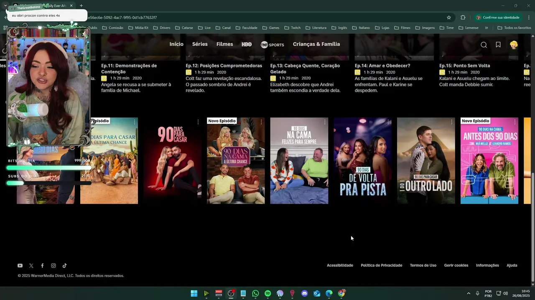The height and width of the screenshot is (300, 535).
Task: Open OBS Studio taskbar icon
Action: tap(231, 293)
